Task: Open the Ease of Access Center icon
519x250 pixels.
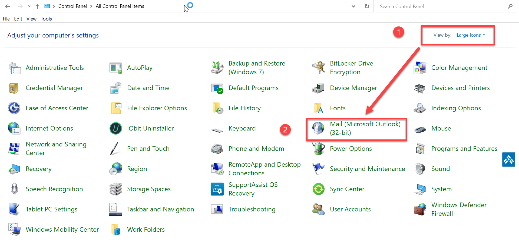Action: click(14, 108)
